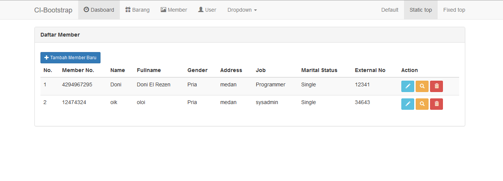
Task: Click the Member No. column header
Action: tap(78, 70)
